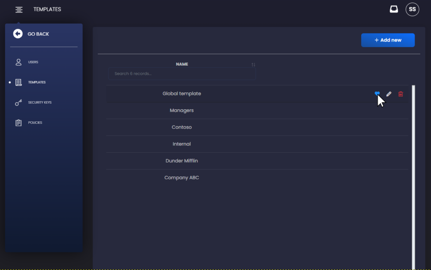Open the SS user avatar menu
Image resolution: width=431 pixels, height=270 pixels.
(x=412, y=9)
